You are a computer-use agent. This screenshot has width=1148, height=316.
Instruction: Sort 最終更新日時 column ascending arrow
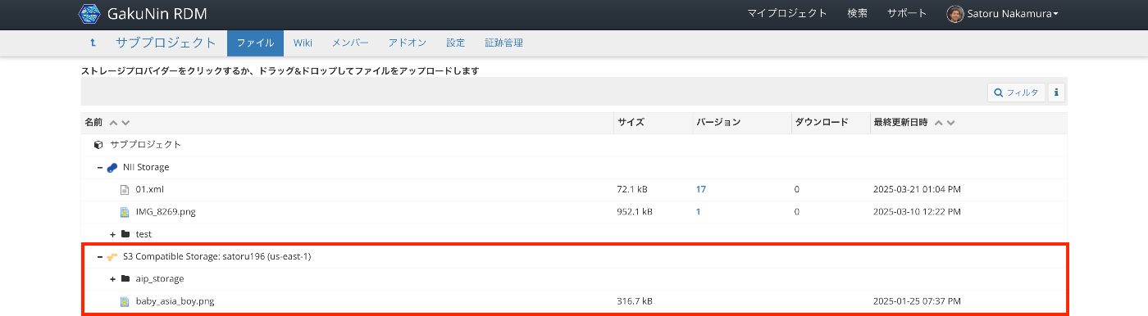click(x=939, y=123)
